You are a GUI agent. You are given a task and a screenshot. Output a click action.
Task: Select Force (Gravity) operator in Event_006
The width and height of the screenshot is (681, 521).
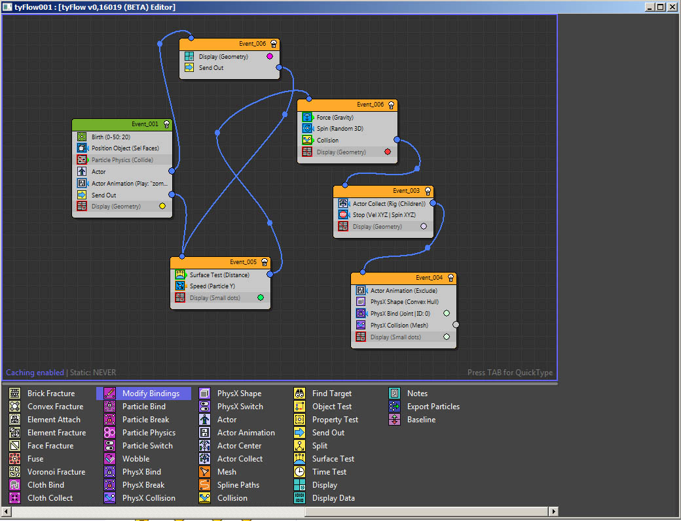(x=347, y=118)
